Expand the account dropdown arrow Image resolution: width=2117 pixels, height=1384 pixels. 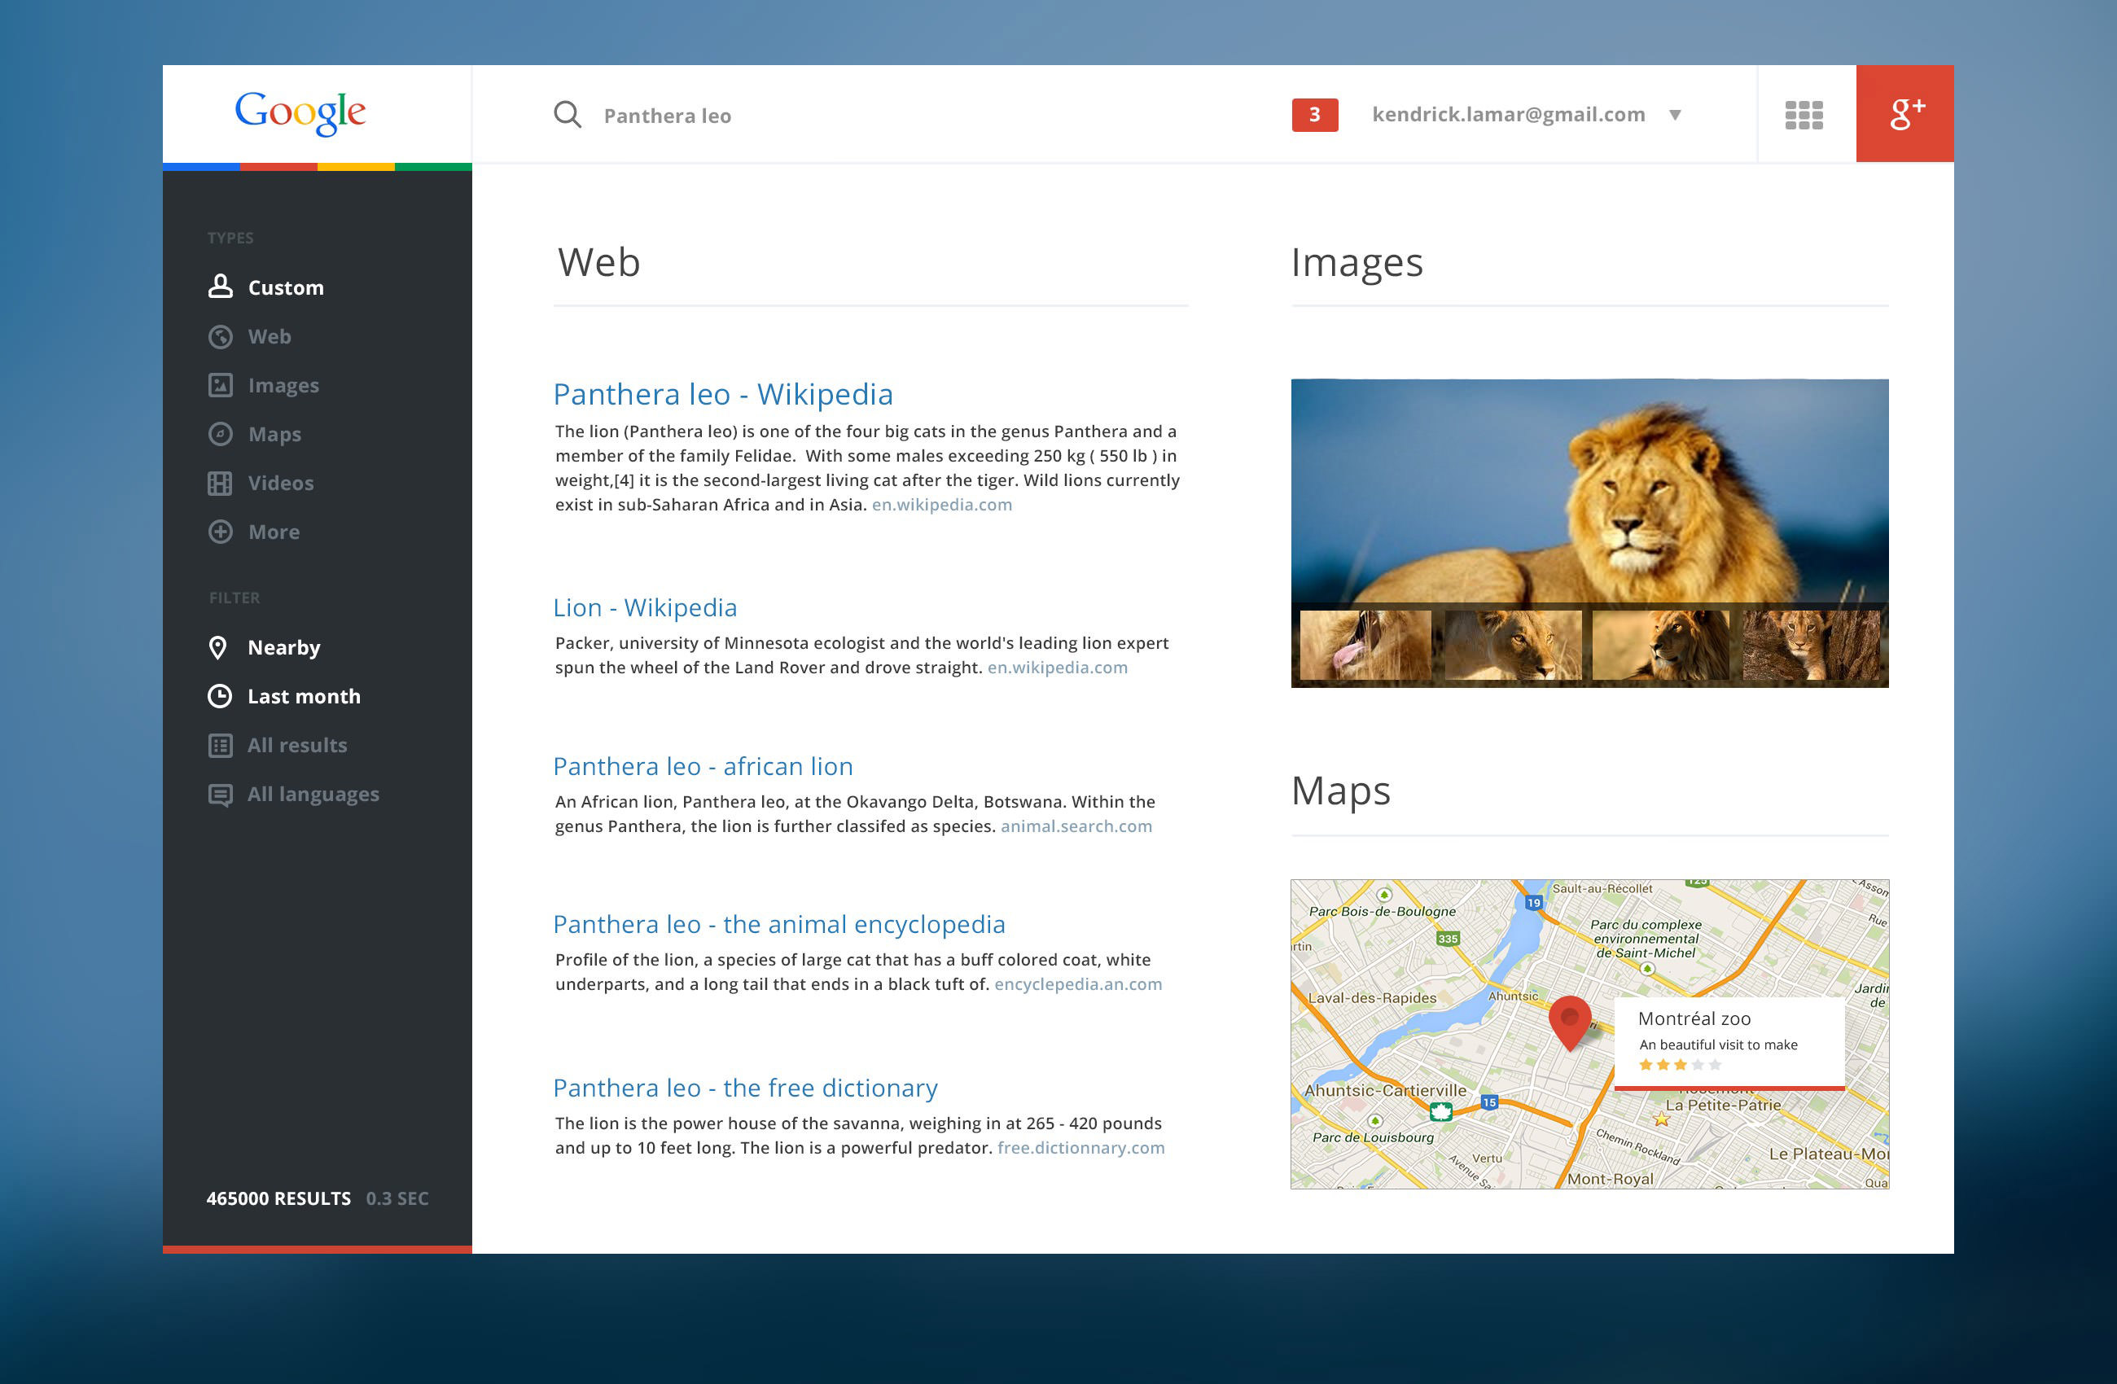point(1675,115)
